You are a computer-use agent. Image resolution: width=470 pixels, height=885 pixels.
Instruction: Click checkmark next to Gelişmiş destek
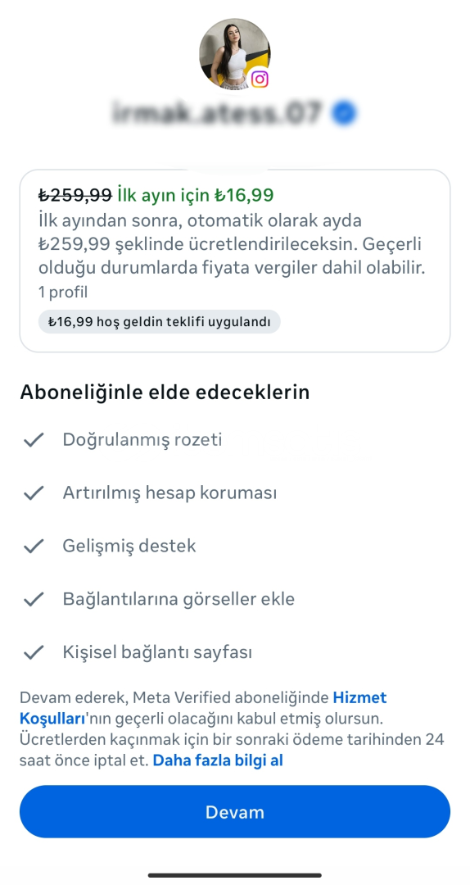[34, 546]
